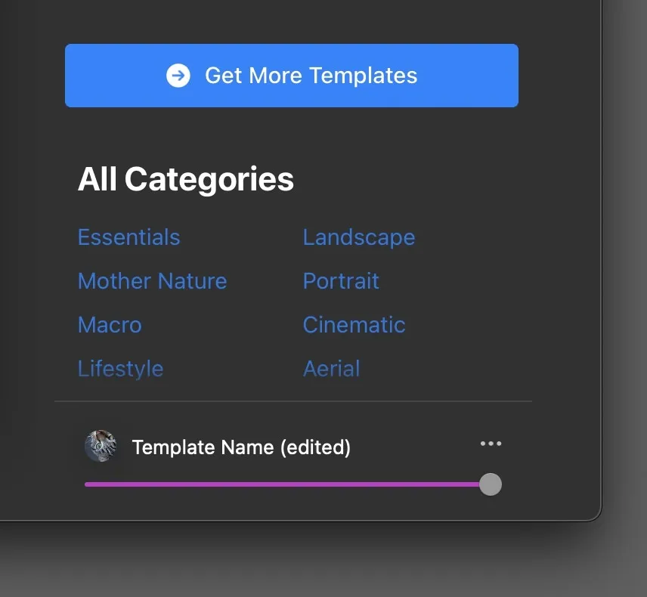Click the arrow icon in Get More Templates
The height and width of the screenshot is (597, 647).
click(178, 76)
